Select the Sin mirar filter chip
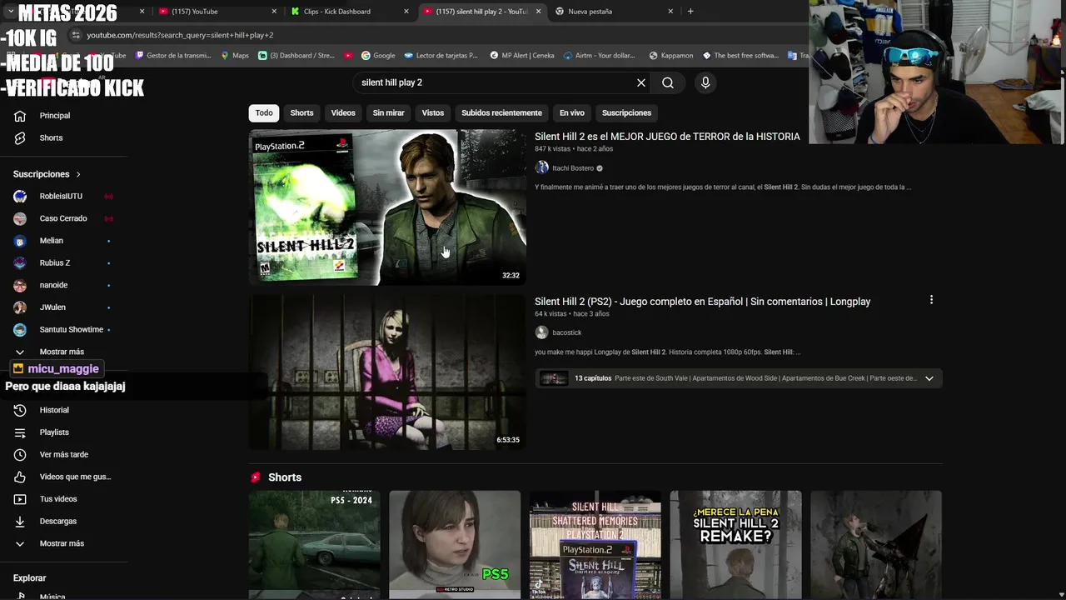1066x600 pixels. (388, 112)
